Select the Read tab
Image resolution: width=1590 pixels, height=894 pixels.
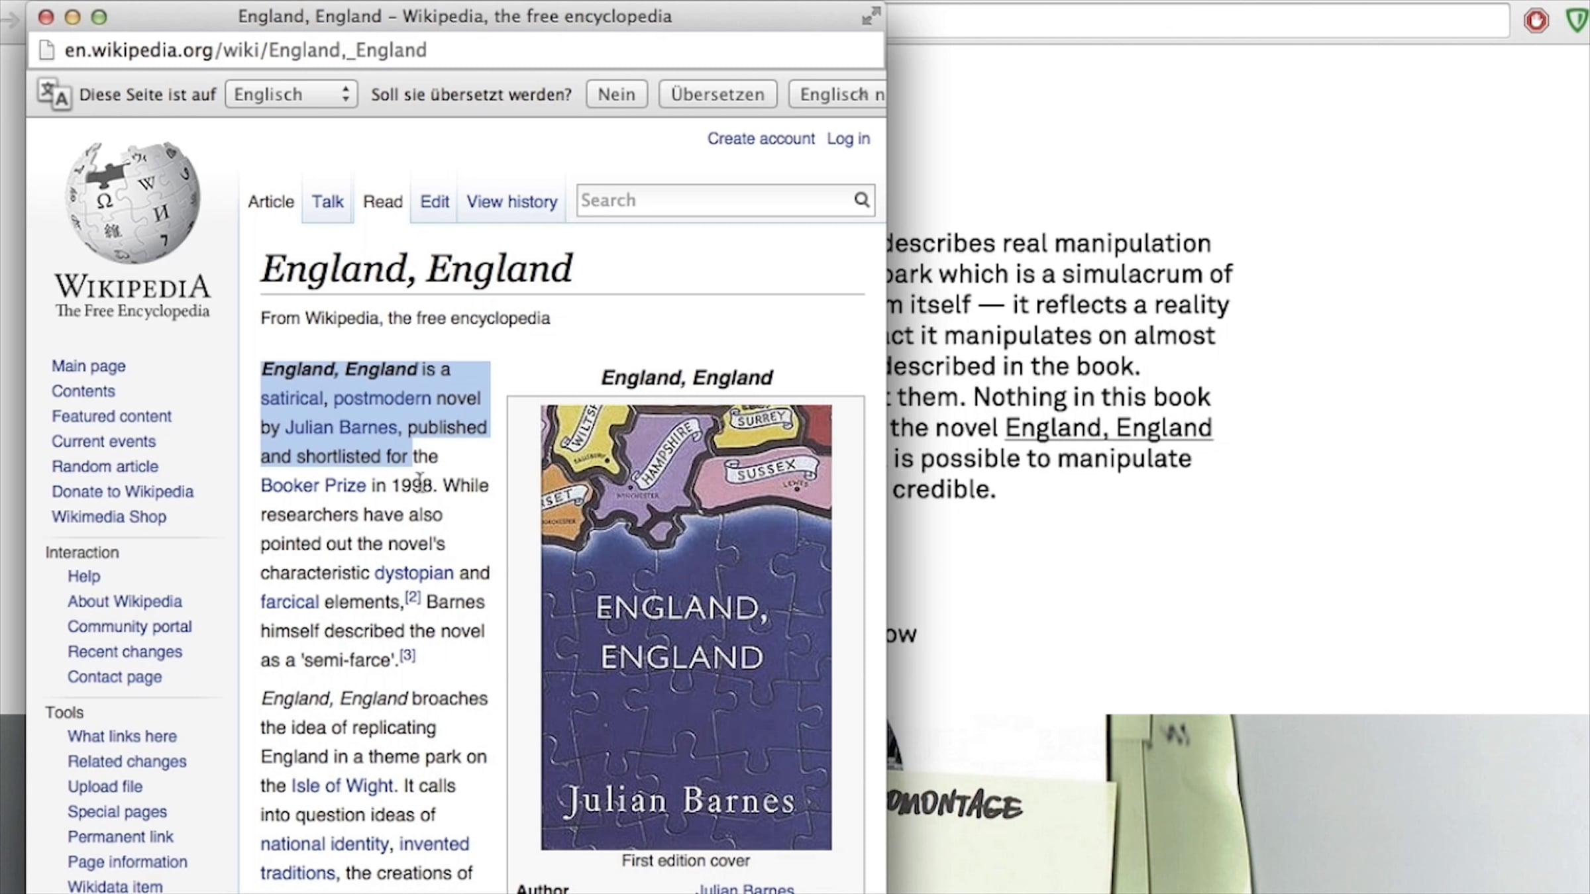(382, 201)
